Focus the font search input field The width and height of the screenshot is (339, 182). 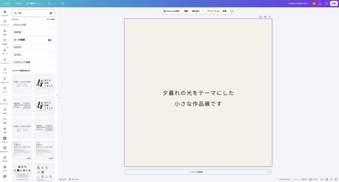tap(33, 13)
